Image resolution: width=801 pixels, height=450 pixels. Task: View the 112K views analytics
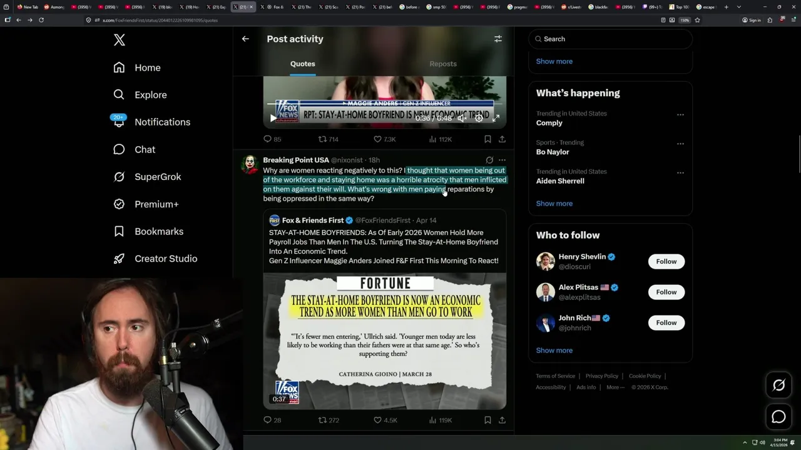coord(440,139)
